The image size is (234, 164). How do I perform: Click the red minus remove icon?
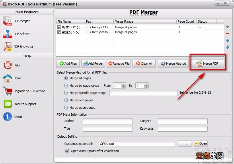228,34
